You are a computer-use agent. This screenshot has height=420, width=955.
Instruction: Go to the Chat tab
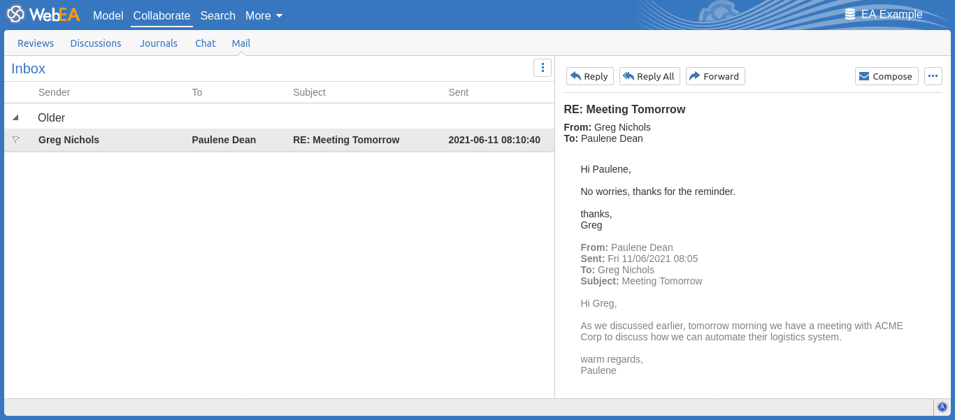[x=206, y=43]
